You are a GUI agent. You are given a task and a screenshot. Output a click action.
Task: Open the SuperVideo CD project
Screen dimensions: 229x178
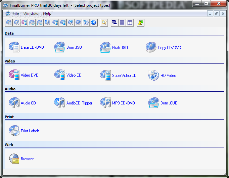tap(118, 75)
